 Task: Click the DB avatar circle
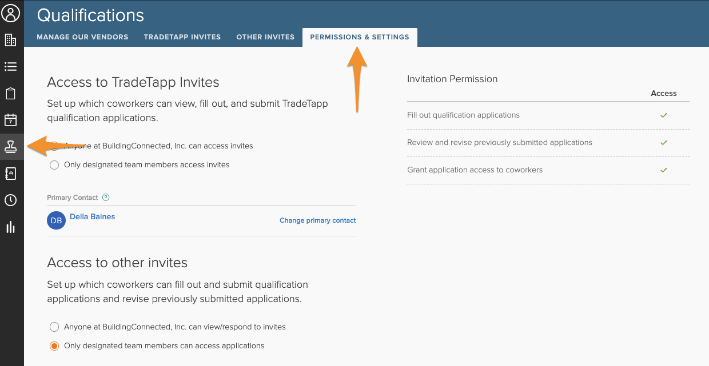tap(56, 220)
